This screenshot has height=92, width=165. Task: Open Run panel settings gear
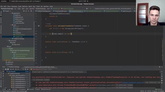click(160, 67)
